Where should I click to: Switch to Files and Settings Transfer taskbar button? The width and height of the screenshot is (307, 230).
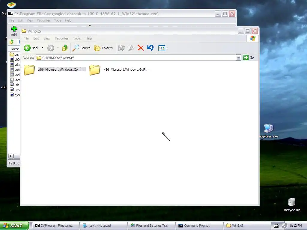coord(151,226)
